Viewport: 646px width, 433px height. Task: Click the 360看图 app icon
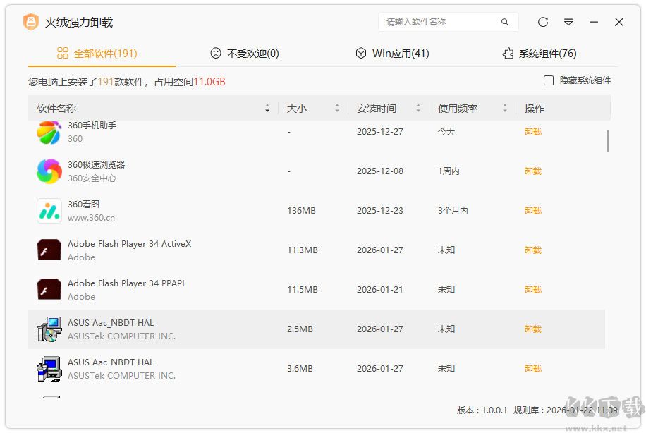tap(49, 211)
